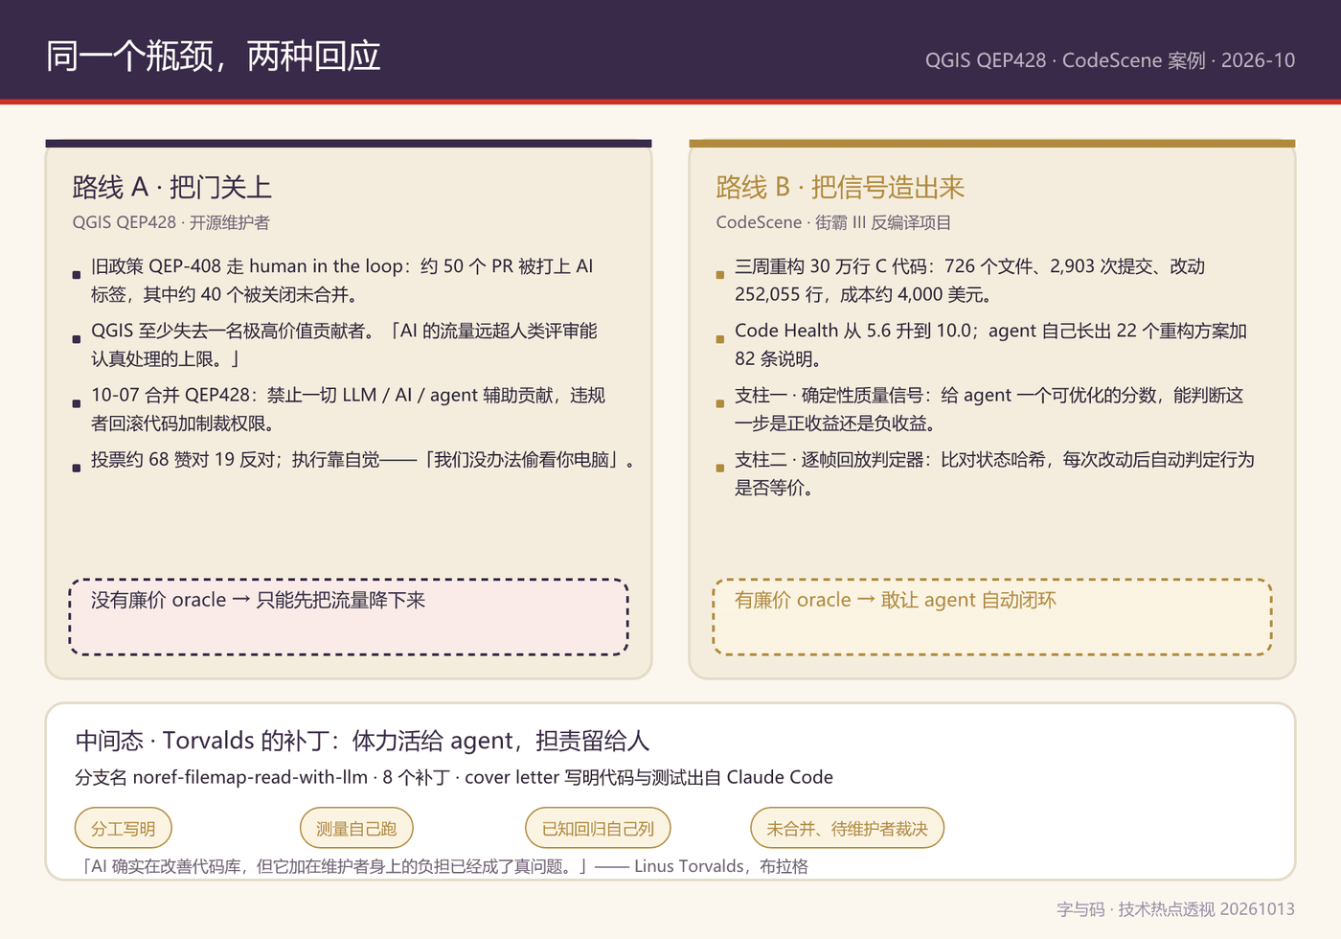Click the 测量自己跑 pill tag
Image resolution: width=1341 pixels, height=939 pixels.
[x=356, y=829]
